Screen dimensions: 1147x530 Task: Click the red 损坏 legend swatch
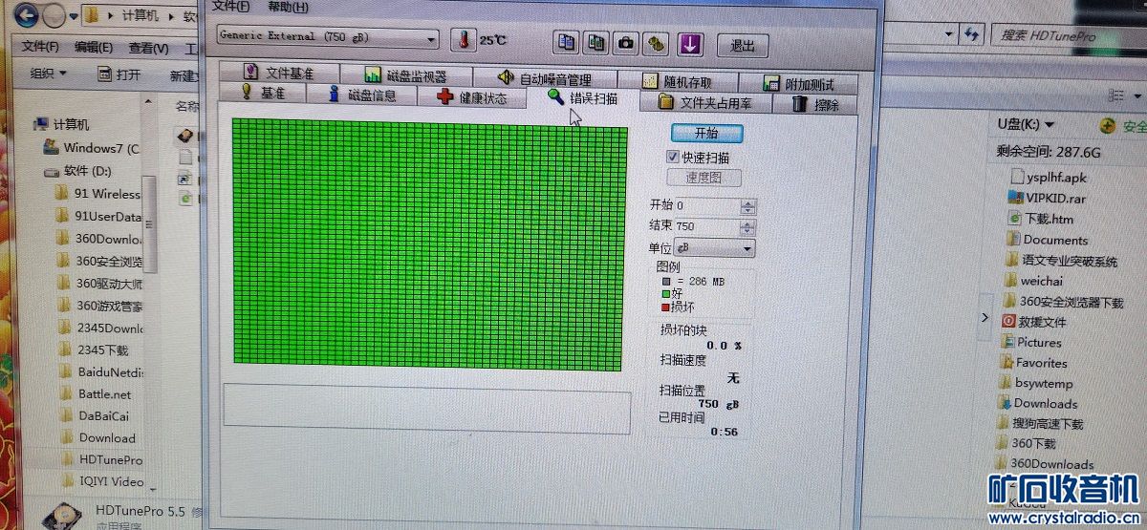point(665,307)
